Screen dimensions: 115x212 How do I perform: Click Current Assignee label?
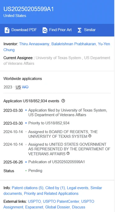pos(18,58)
